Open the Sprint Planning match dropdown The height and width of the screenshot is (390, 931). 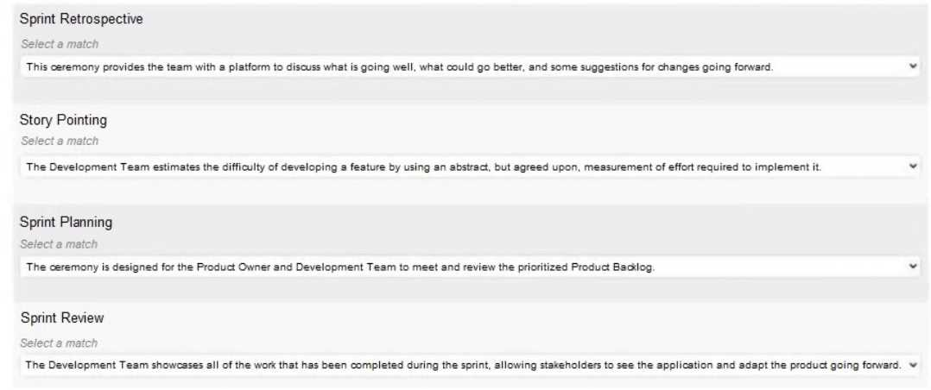(x=466, y=267)
